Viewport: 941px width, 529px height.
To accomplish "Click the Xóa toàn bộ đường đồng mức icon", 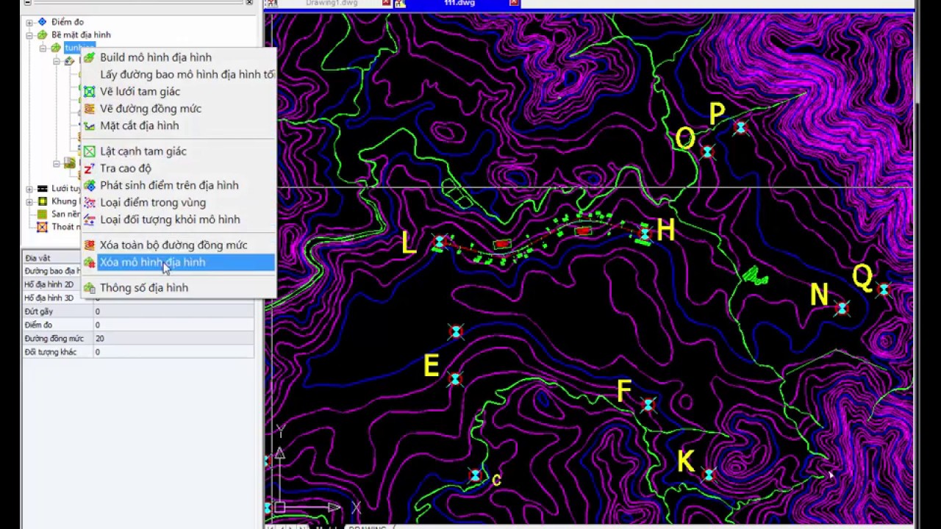I will (89, 245).
